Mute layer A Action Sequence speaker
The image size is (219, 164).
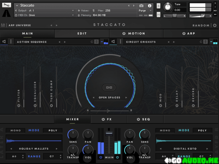click(x=4, y=42)
